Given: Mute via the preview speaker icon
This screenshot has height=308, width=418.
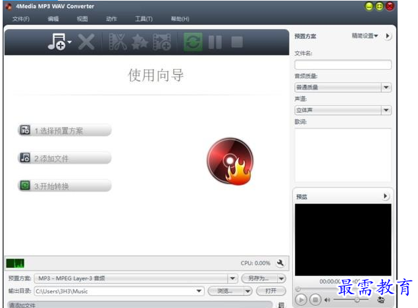Looking at the screenshot, I should pos(327,300).
